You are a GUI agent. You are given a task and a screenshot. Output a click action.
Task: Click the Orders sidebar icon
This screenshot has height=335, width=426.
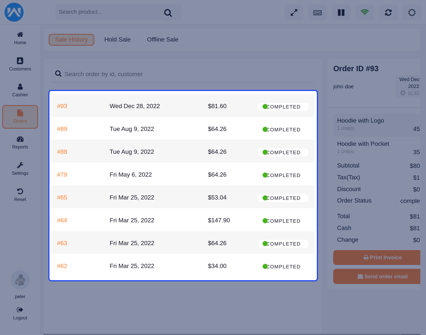coord(20,116)
